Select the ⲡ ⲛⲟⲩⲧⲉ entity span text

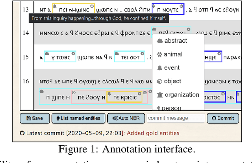coord(168,10)
